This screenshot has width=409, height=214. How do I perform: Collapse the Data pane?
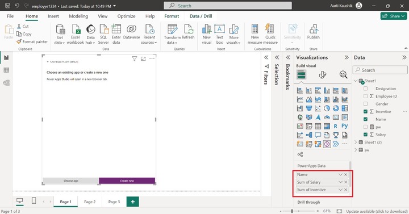click(404, 57)
